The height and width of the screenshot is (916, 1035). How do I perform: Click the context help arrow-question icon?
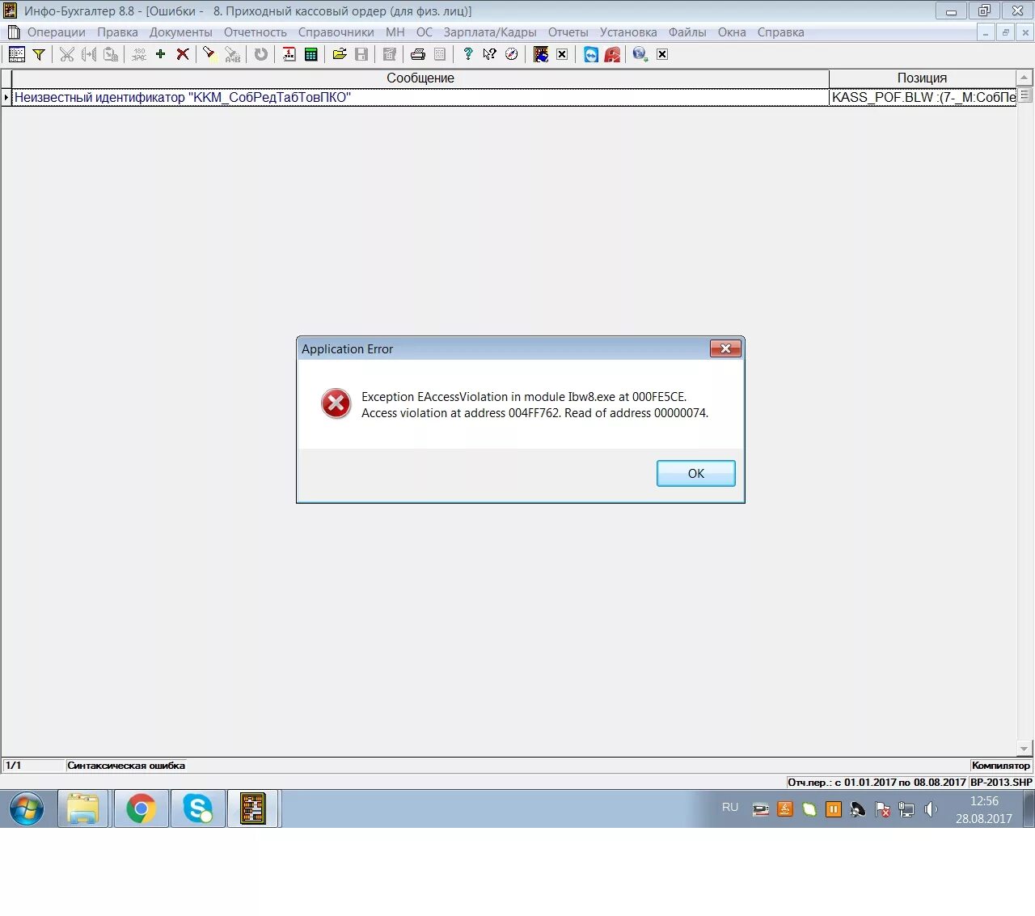tap(489, 54)
